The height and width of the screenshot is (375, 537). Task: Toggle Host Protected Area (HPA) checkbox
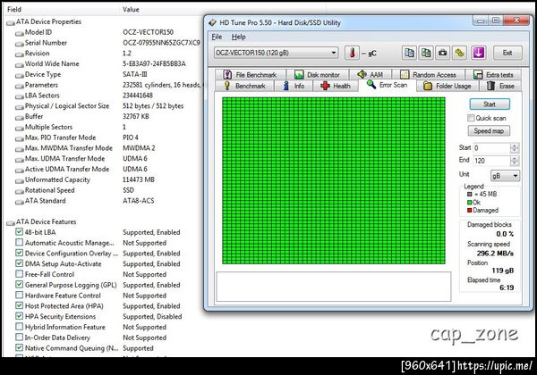19,305
